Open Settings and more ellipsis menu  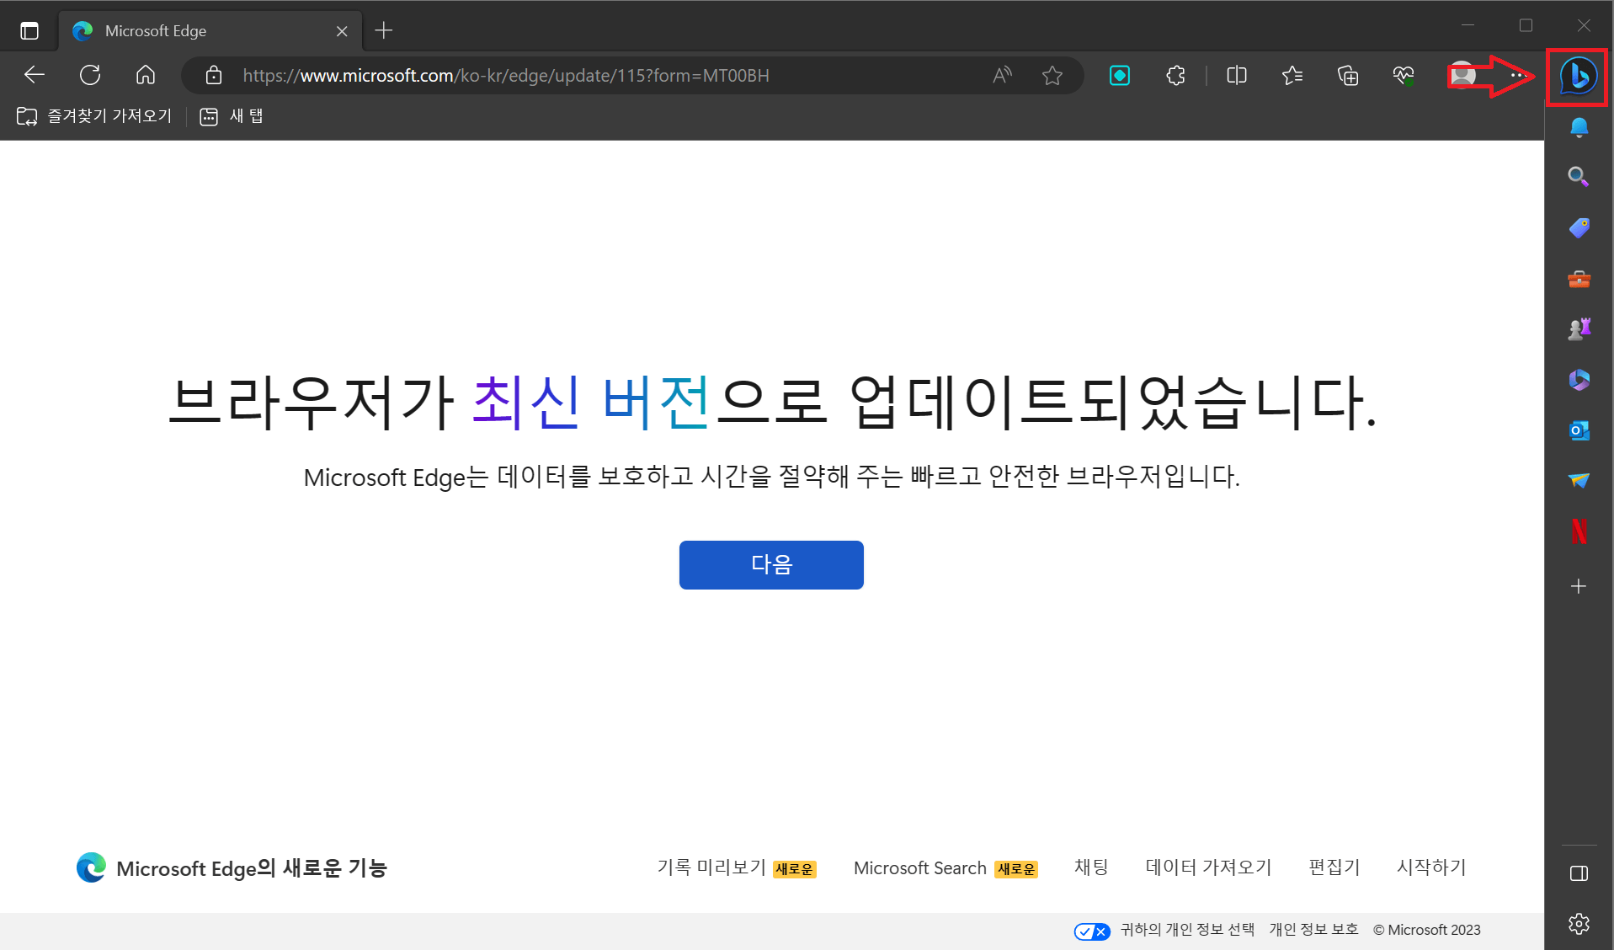pos(1519,75)
